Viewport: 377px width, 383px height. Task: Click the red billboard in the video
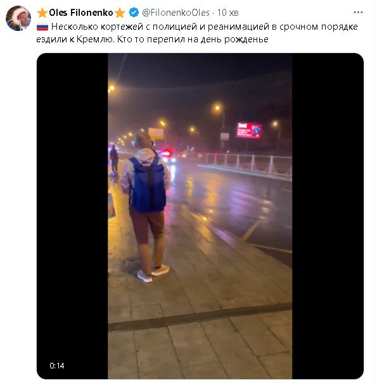coord(249,130)
